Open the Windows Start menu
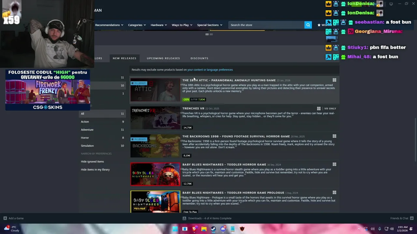This screenshot has height=234, width=417. pos(175,229)
